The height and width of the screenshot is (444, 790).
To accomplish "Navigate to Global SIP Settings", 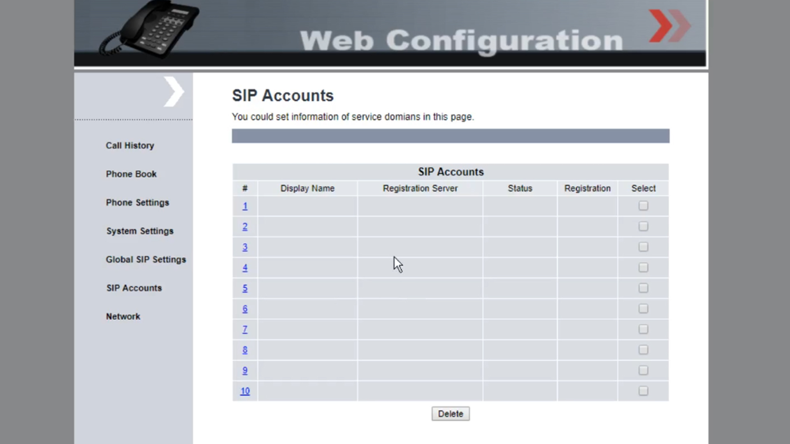I will click(146, 259).
